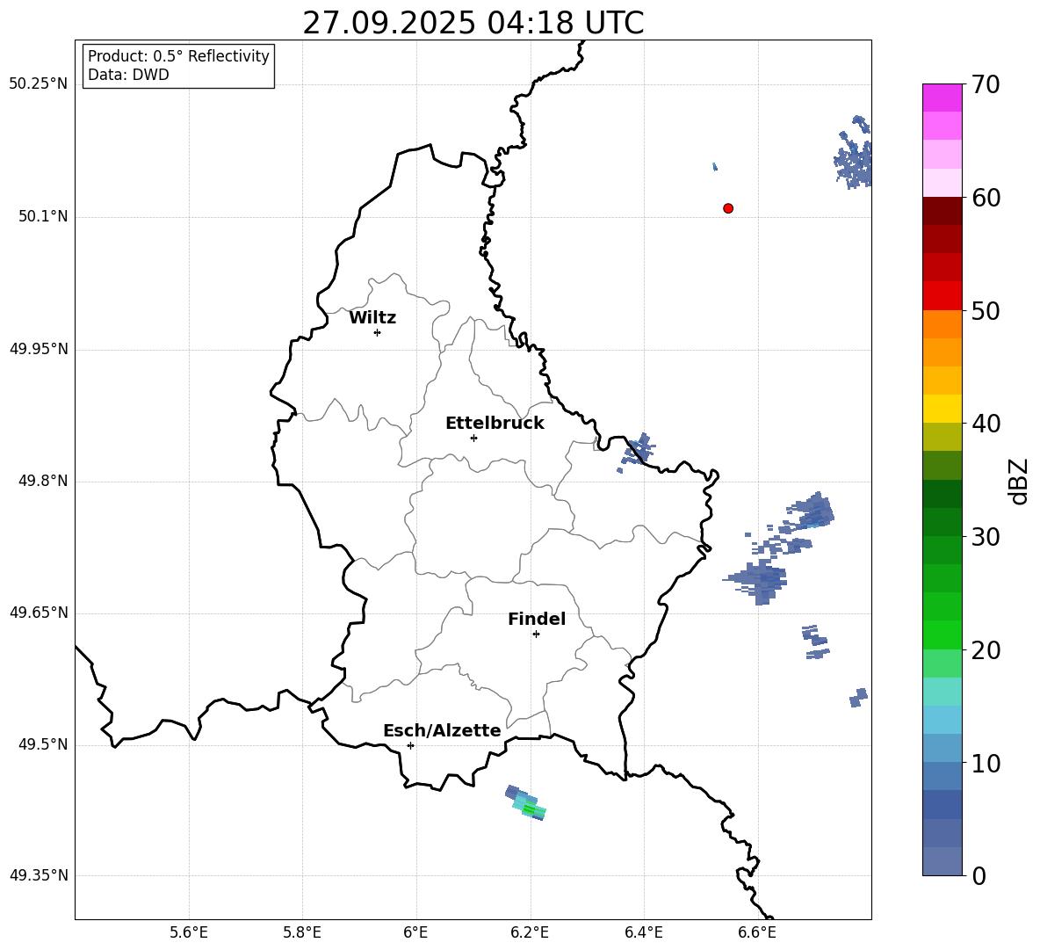
Task: Click the 49.65°N latitude label
Action: click(x=38, y=613)
